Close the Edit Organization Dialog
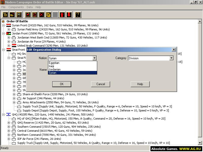The width and height of the screenshot is (203, 152). click(174, 49)
